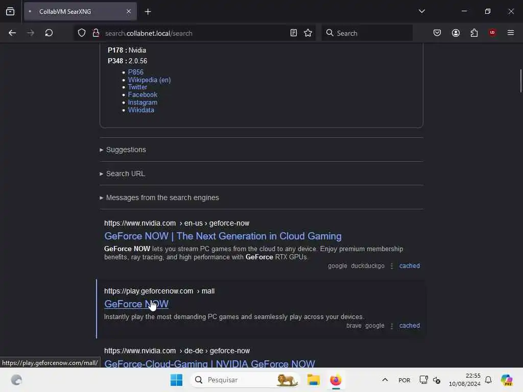Open the play.geforcenow.com GeForce NOW result
The height and width of the screenshot is (392, 523).
136,304
